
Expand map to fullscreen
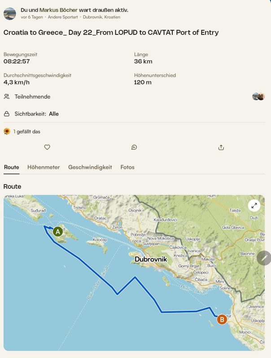point(254,206)
